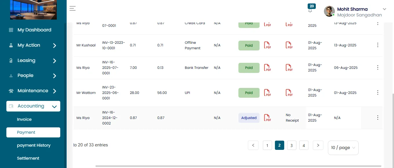Click the Maintenance tools icon in sidebar
The image size is (394, 168).
point(11,91)
